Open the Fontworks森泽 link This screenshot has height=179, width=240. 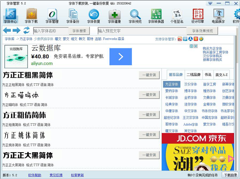coord(114,39)
